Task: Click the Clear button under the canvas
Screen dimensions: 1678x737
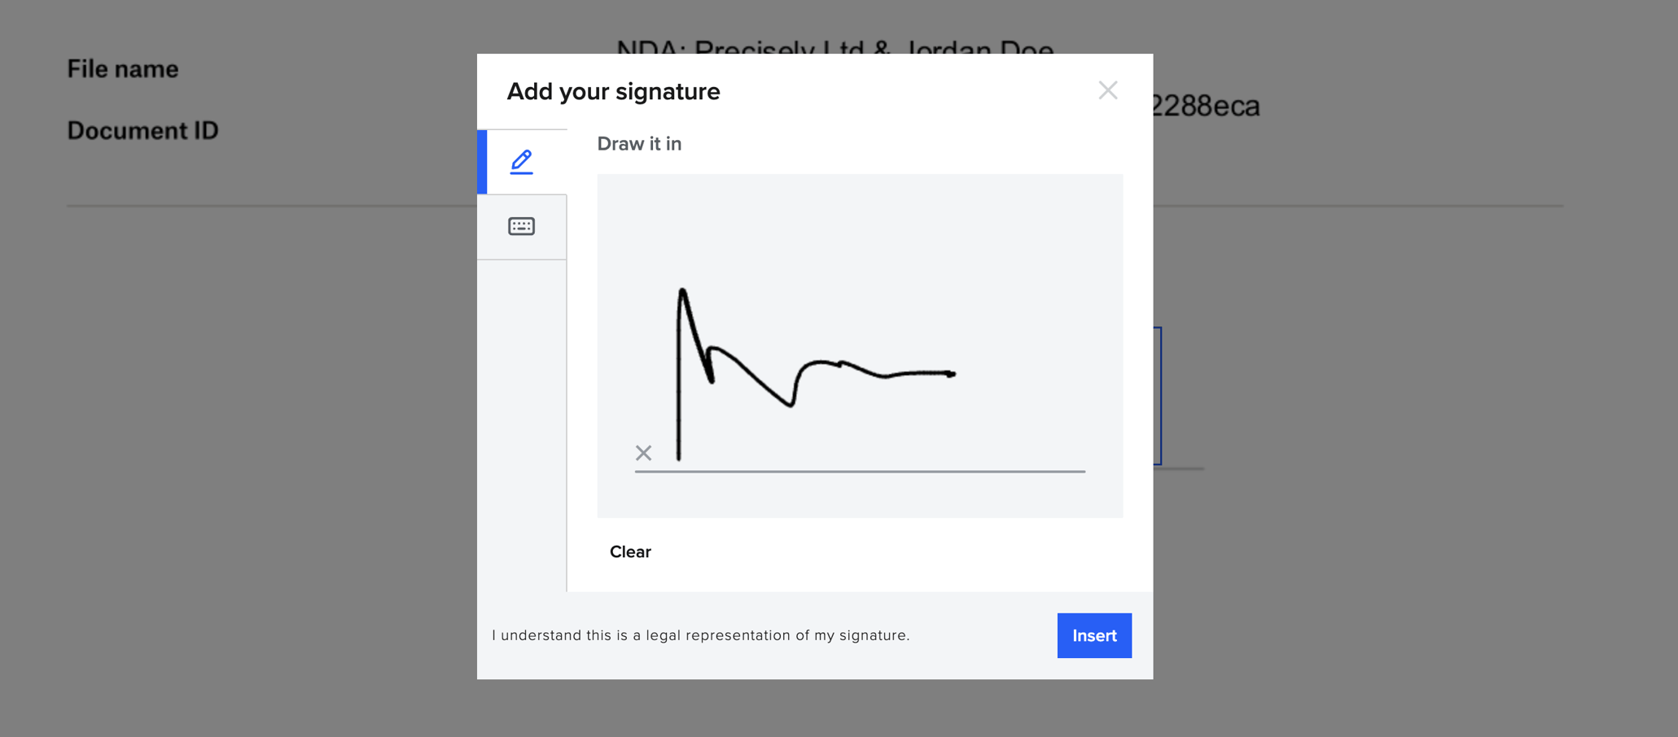Action: (x=630, y=552)
